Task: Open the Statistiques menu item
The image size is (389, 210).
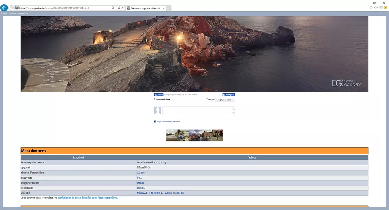Action: 23,14
